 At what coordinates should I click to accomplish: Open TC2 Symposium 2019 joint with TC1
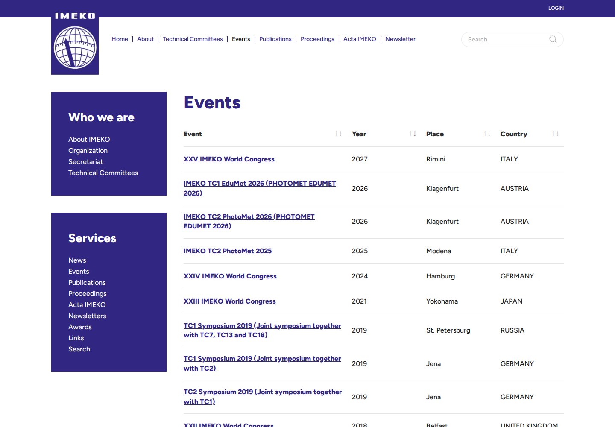(x=263, y=397)
